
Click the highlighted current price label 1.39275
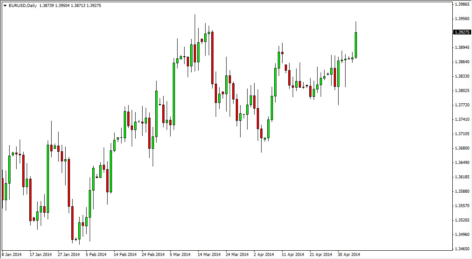(462, 32)
